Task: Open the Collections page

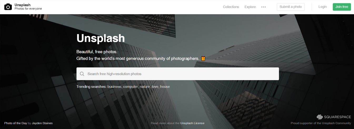Action: (x=231, y=7)
